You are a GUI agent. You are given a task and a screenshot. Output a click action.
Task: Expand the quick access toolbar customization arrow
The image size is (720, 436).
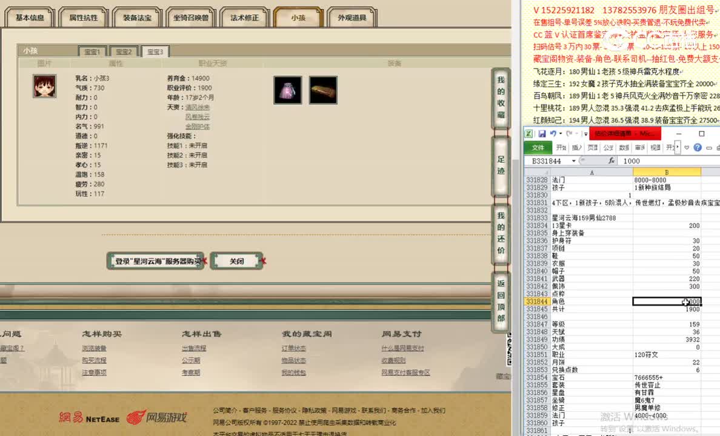click(x=585, y=134)
